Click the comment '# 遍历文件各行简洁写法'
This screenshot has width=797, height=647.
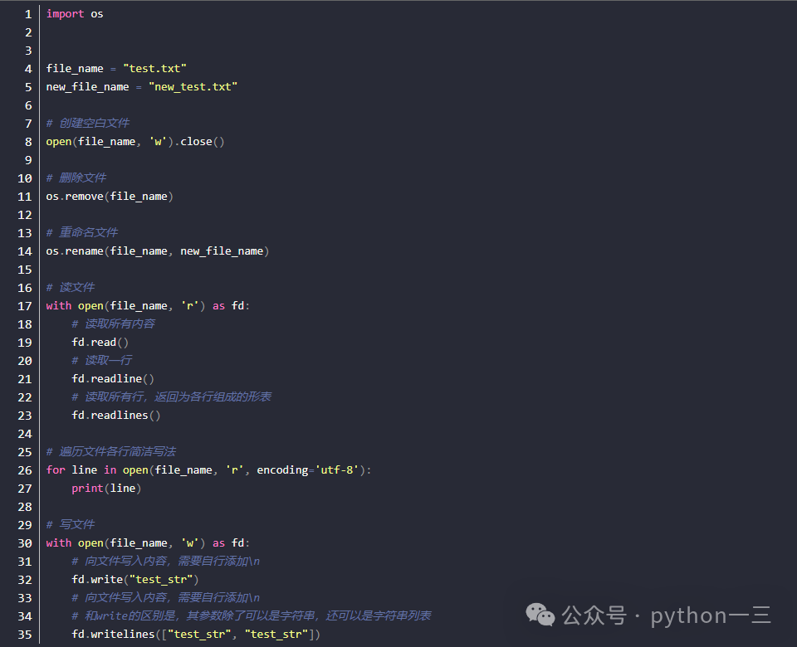coord(111,452)
